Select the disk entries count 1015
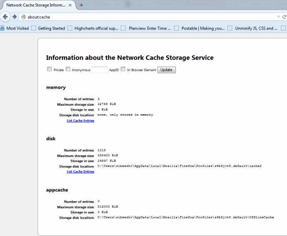Screen dimensions: 287x236 click(102, 150)
